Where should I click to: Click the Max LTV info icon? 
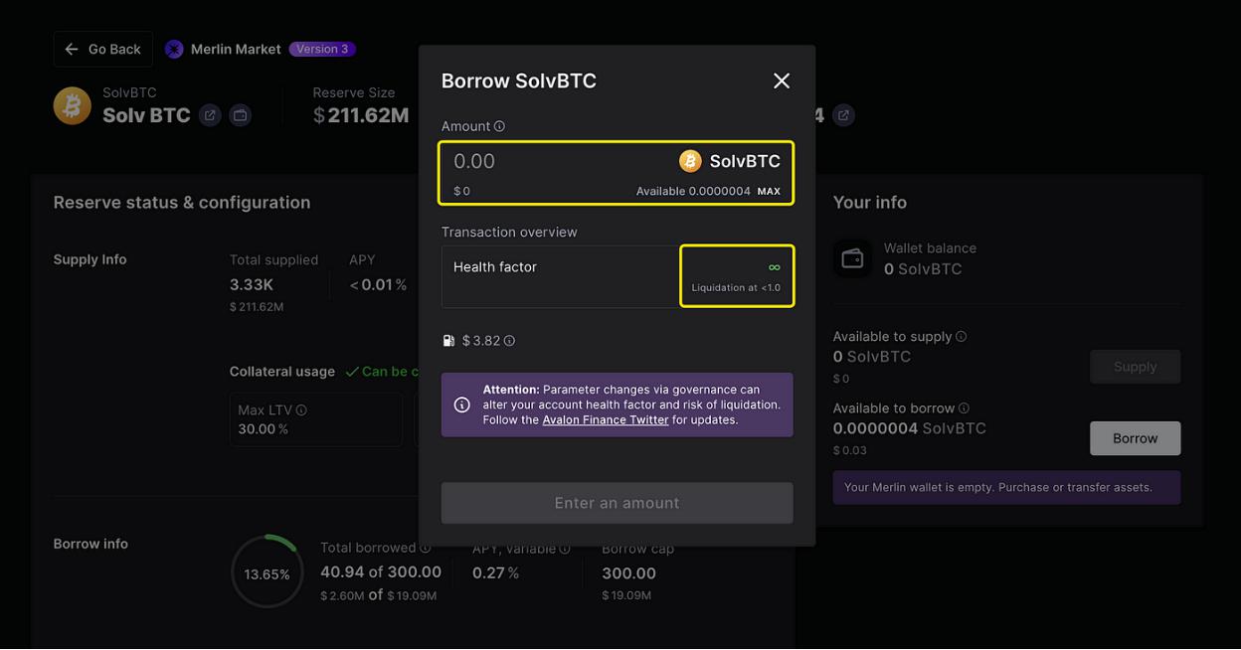pos(301,410)
